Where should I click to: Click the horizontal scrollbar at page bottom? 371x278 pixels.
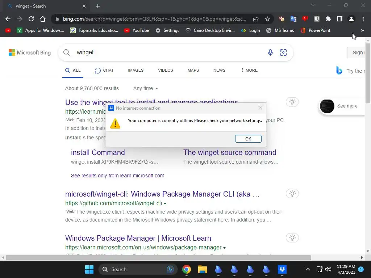coord(159,257)
